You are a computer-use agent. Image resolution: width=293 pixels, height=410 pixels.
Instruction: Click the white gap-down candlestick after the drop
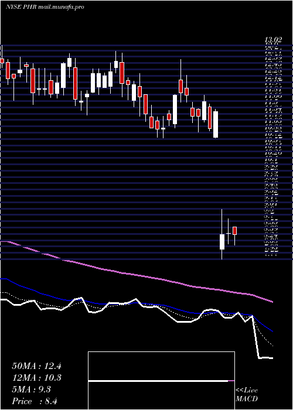(222, 242)
